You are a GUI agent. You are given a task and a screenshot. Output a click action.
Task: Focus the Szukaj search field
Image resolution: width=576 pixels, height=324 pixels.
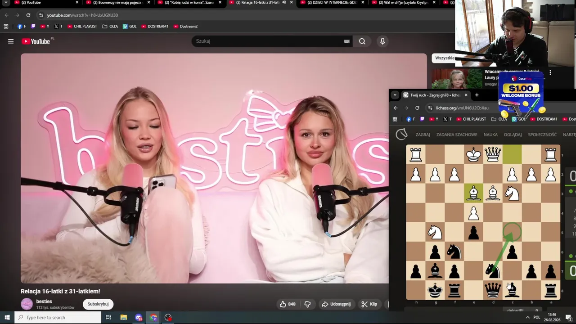coord(268,41)
